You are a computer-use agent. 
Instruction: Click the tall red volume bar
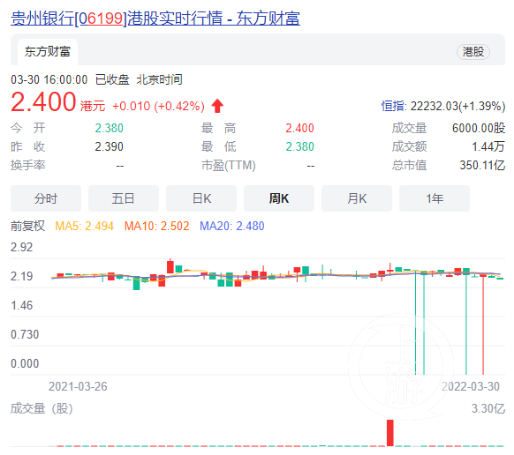pyautogui.click(x=390, y=433)
